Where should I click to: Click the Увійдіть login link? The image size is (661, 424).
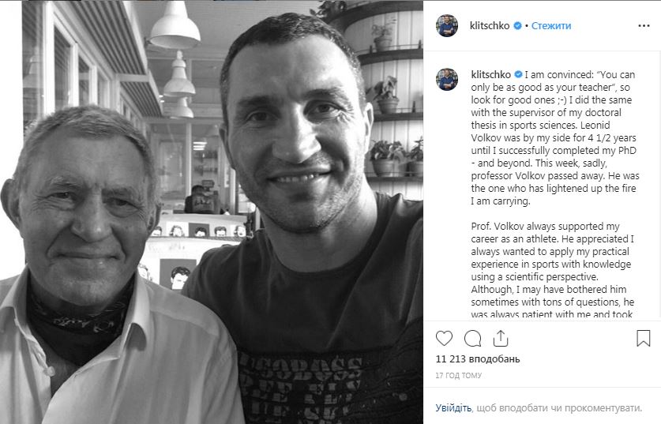pos(453,408)
